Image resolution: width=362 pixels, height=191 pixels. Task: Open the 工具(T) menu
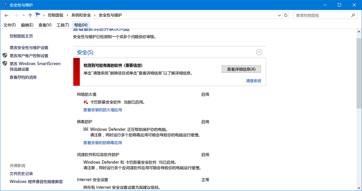click(x=63, y=25)
